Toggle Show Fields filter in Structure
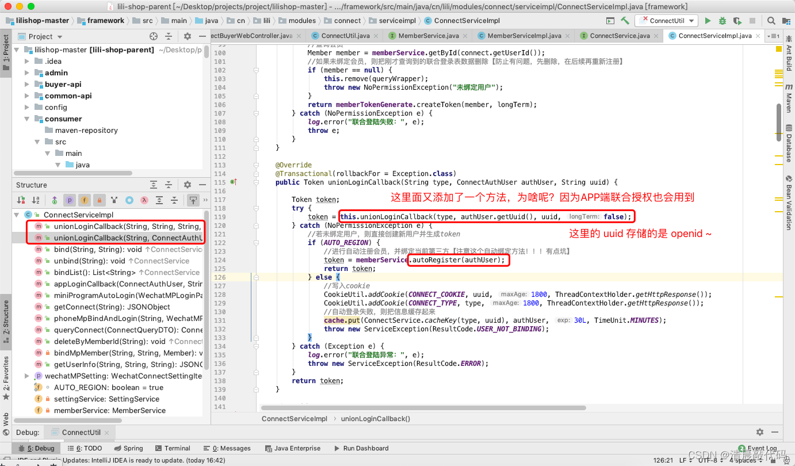The width and height of the screenshot is (795, 466). coord(84,200)
